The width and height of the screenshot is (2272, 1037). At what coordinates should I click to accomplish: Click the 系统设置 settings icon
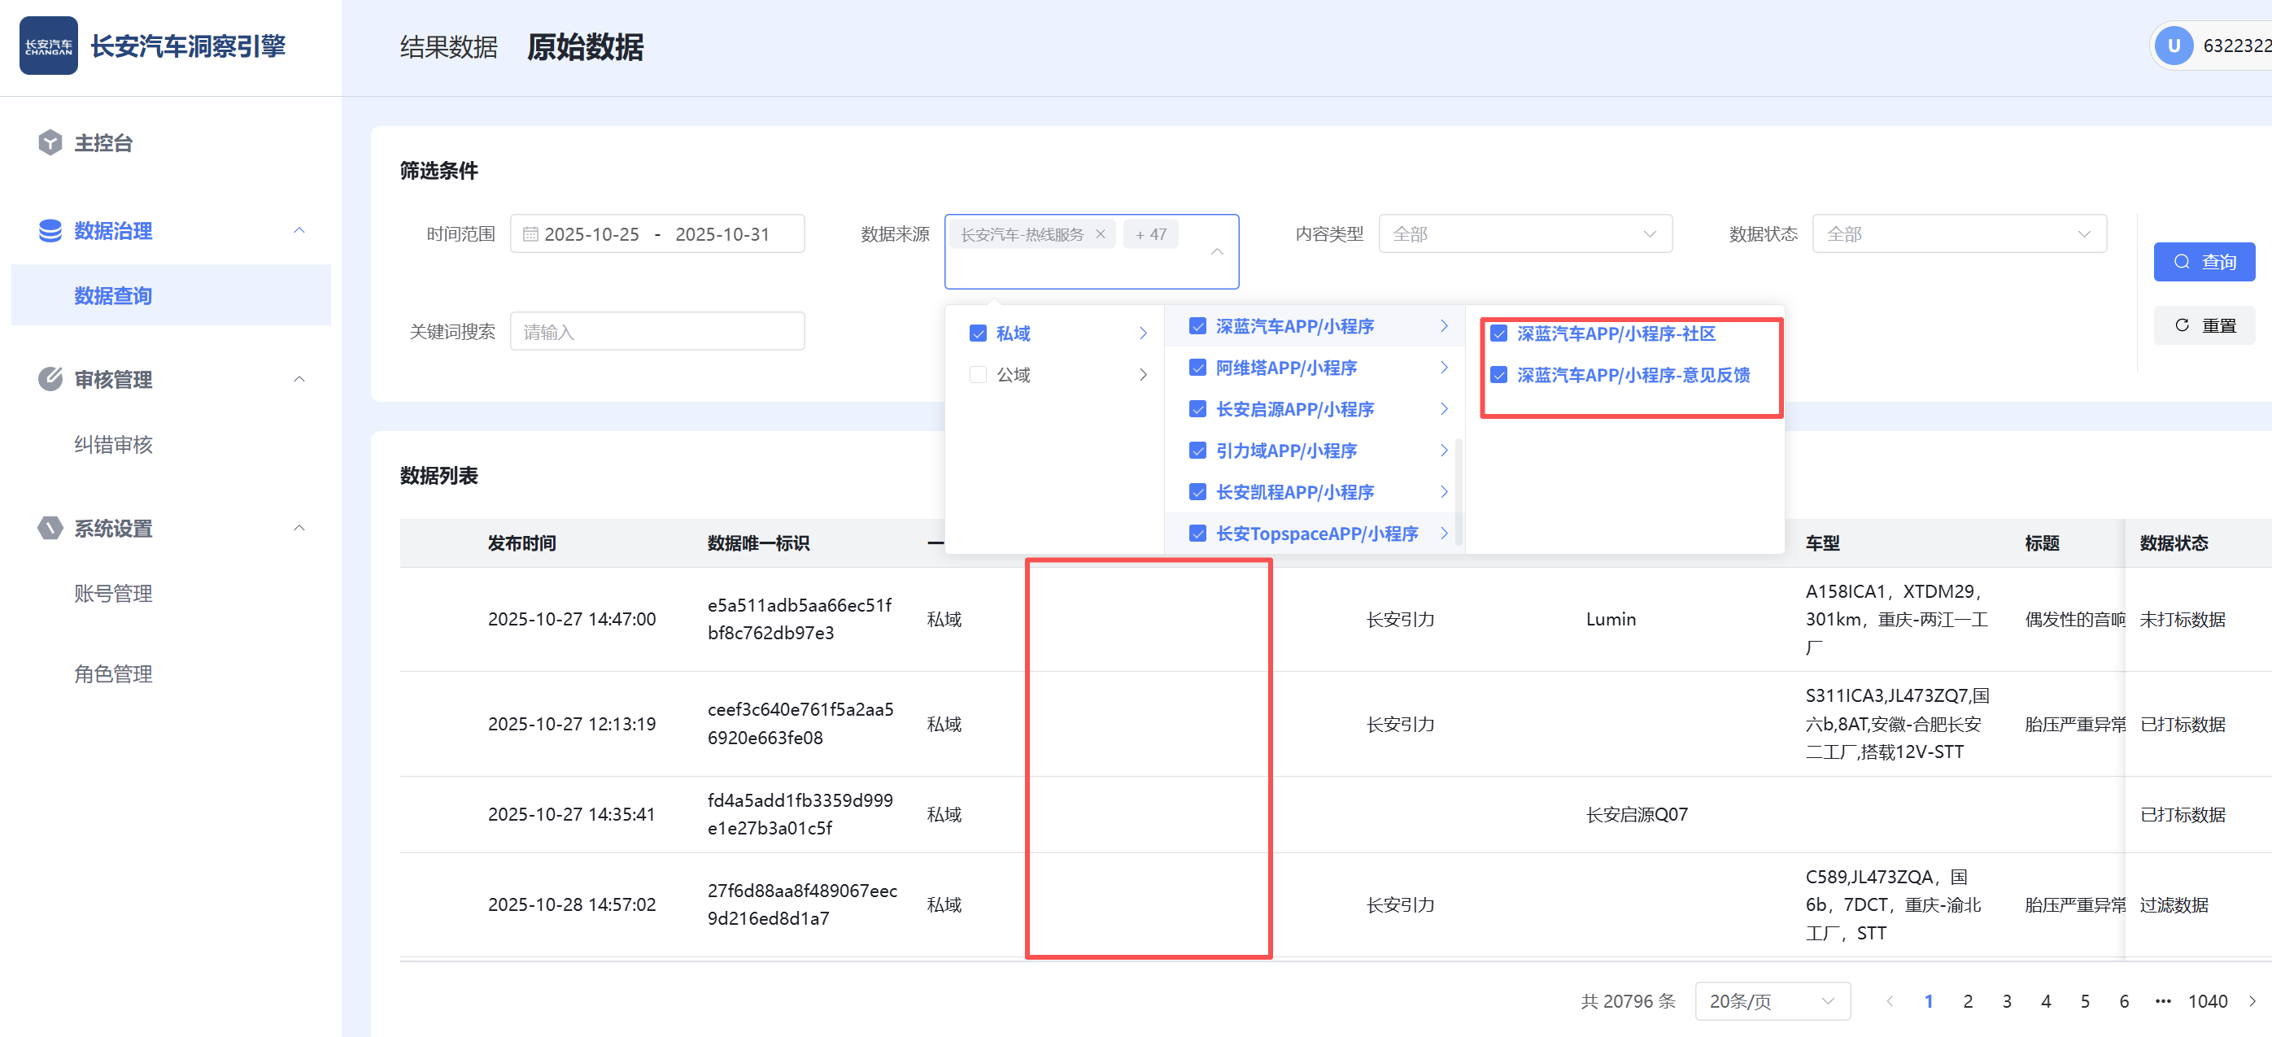tap(50, 528)
